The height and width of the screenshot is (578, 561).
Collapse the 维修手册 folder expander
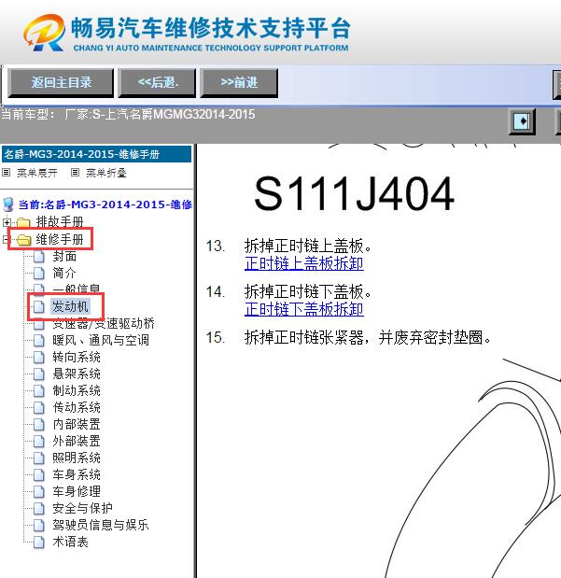click(5, 240)
